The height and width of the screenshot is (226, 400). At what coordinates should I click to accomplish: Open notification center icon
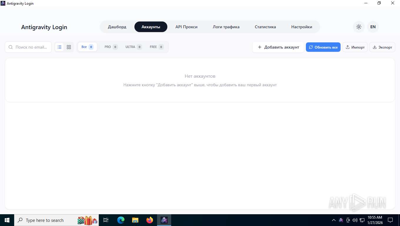point(390,220)
